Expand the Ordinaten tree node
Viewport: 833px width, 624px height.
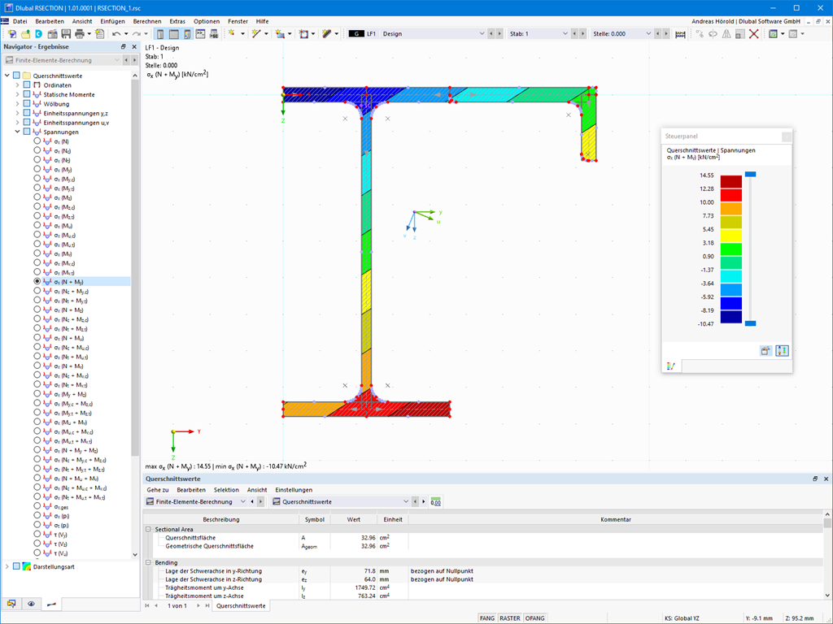pos(17,84)
